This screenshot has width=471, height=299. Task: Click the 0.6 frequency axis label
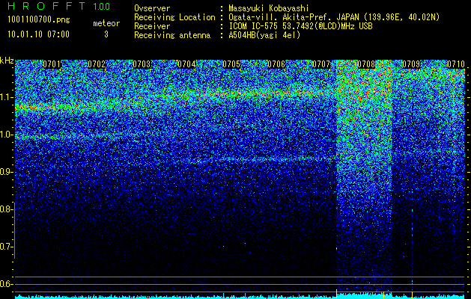6,284
